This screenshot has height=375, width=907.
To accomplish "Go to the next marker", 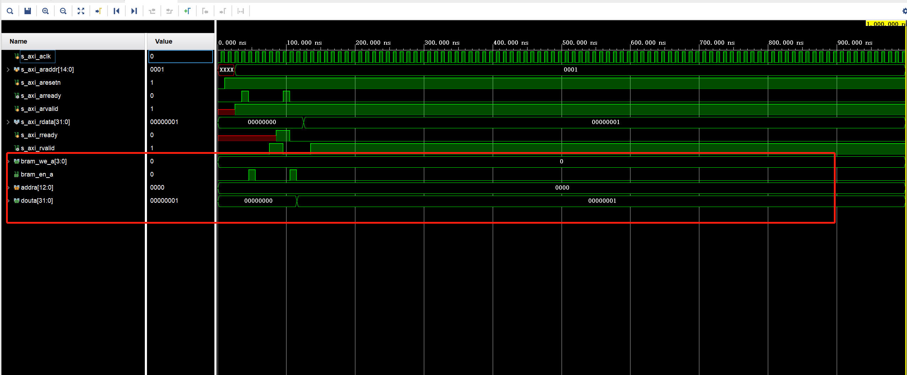I will (x=223, y=11).
